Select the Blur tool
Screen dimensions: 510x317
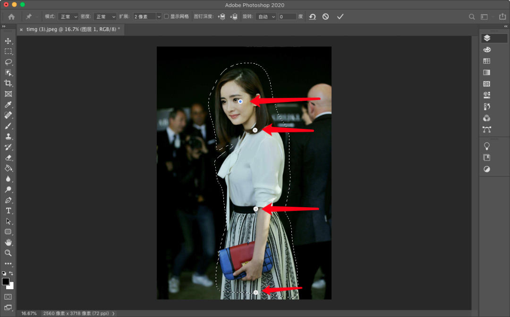pyautogui.click(x=8, y=179)
